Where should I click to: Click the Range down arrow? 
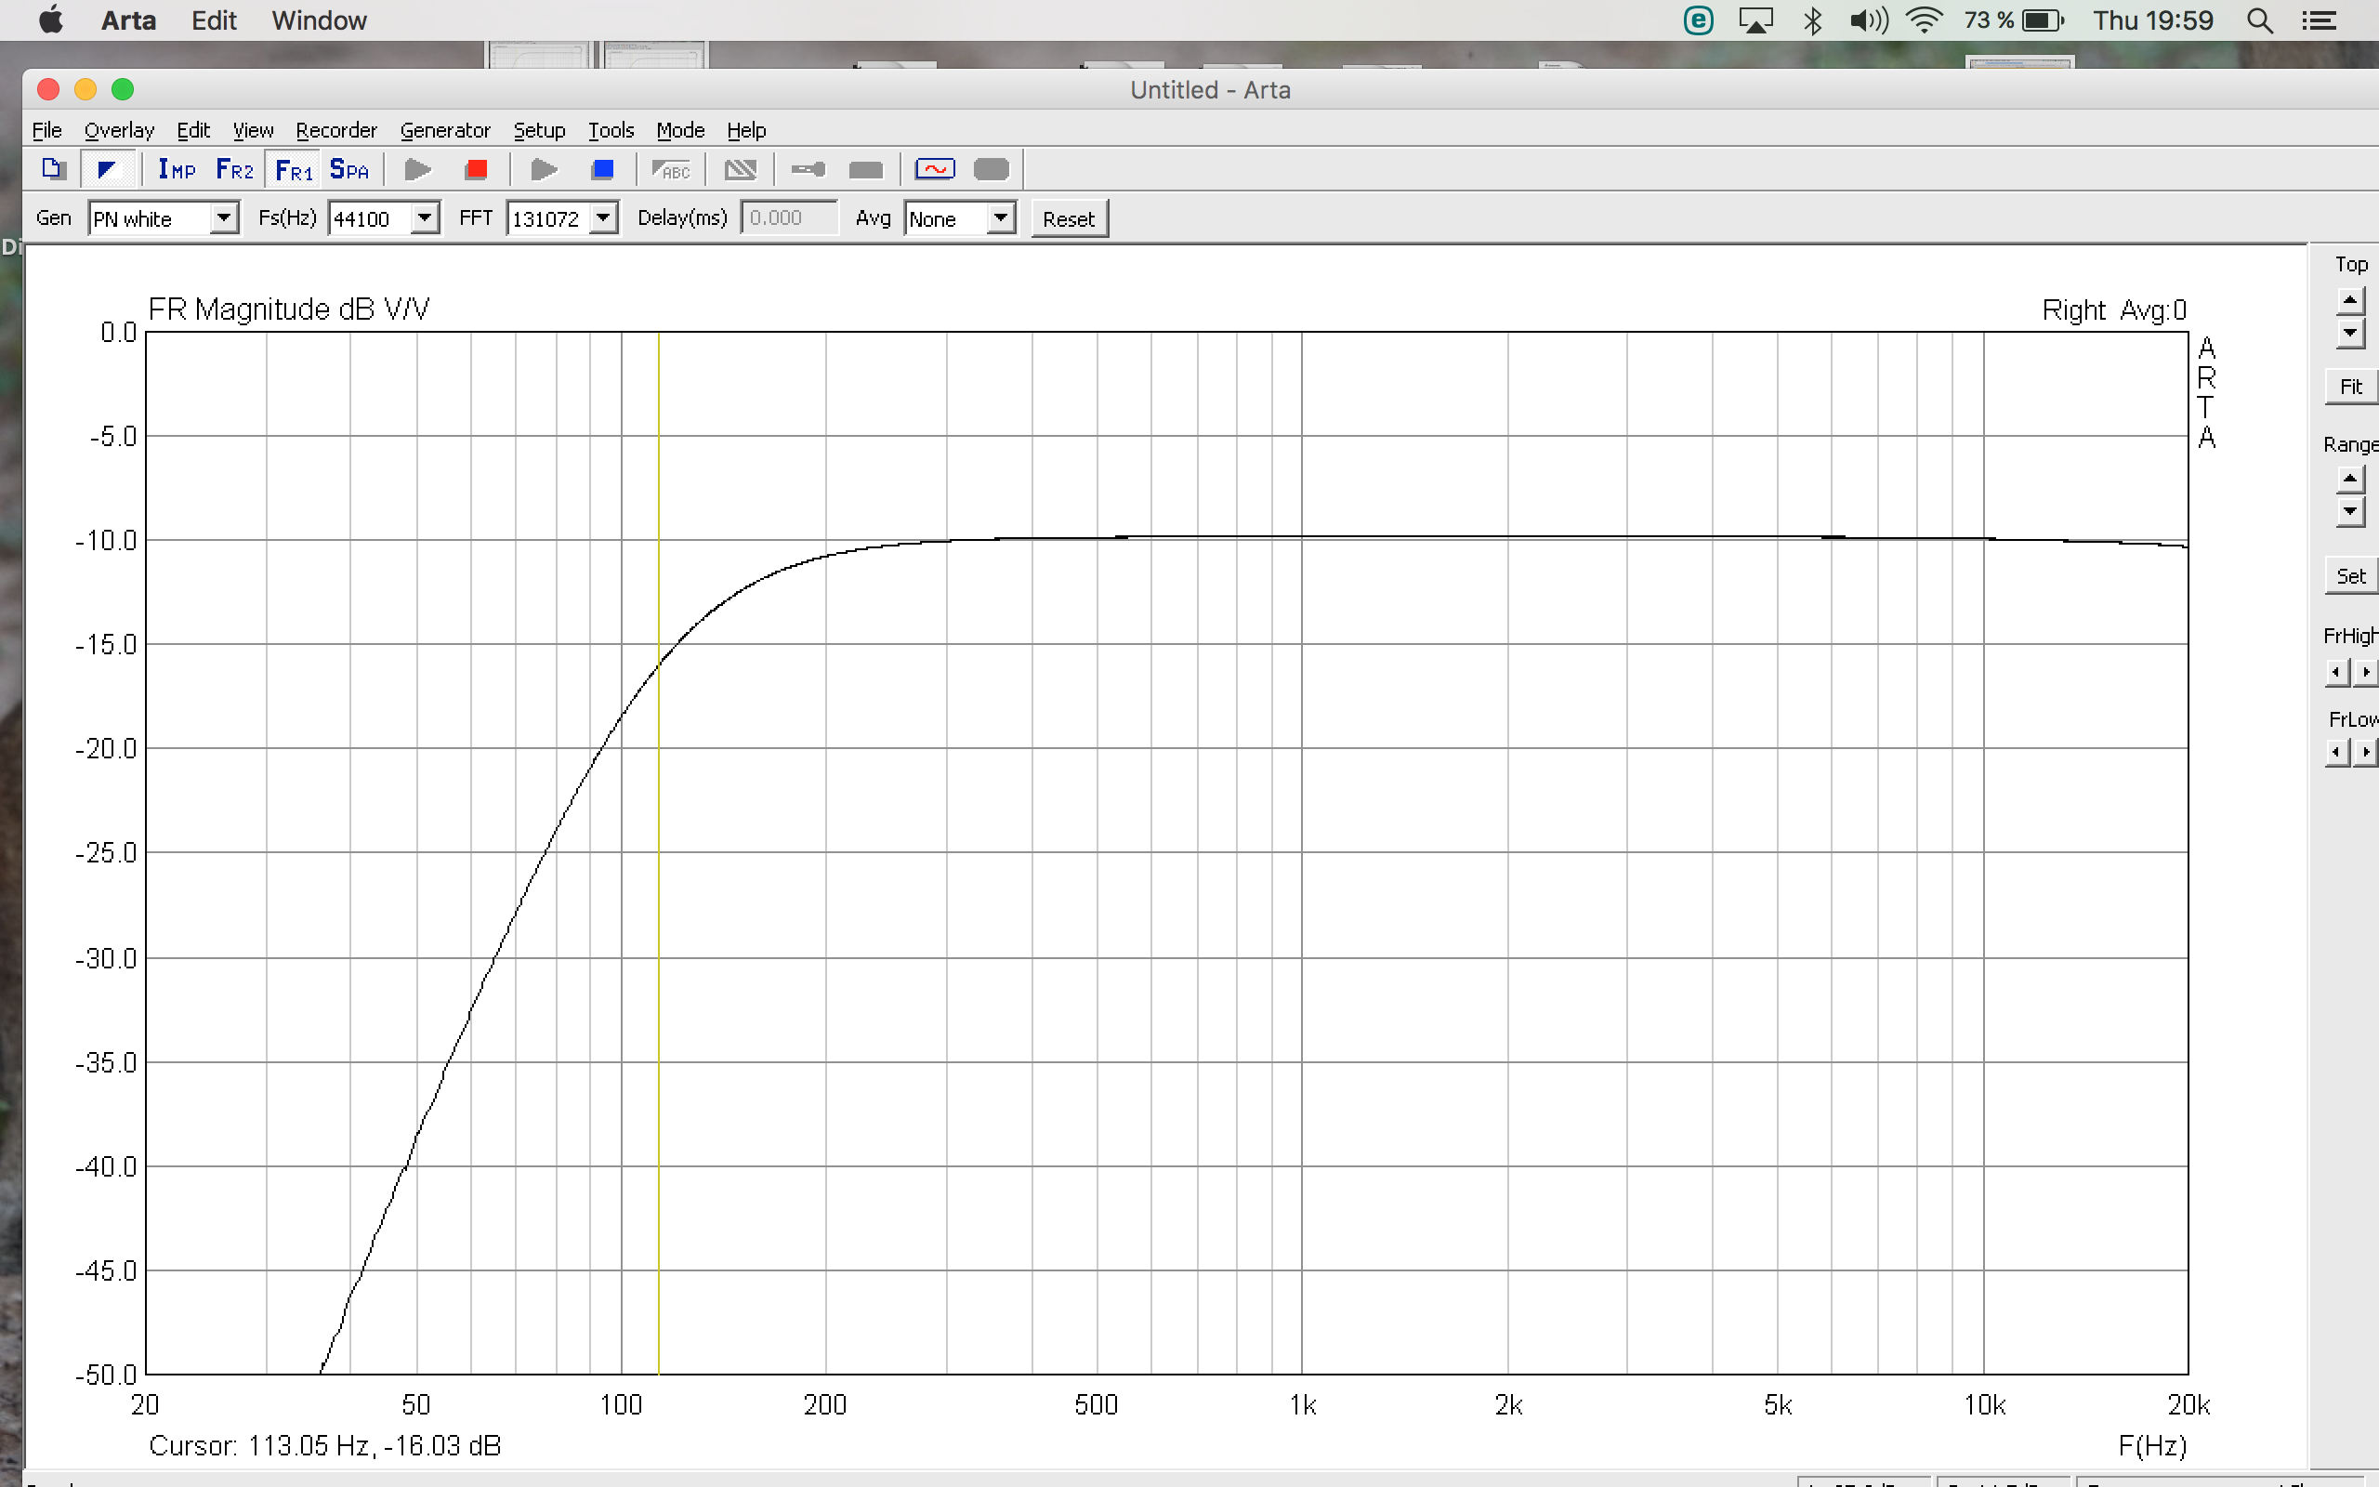tap(2349, 511)
